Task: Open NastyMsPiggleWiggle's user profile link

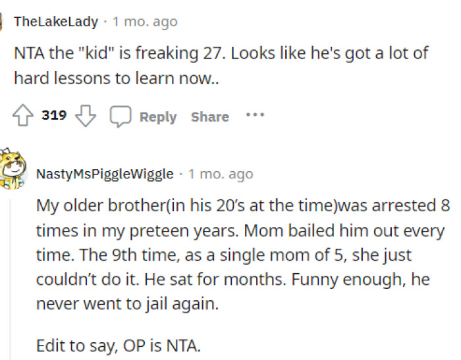Action: pos(105,174)
